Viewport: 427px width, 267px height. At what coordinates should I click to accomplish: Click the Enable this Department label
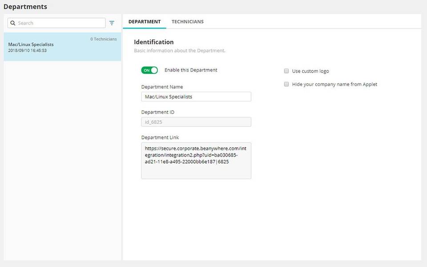pyautogui.click(x=190, y=70)
